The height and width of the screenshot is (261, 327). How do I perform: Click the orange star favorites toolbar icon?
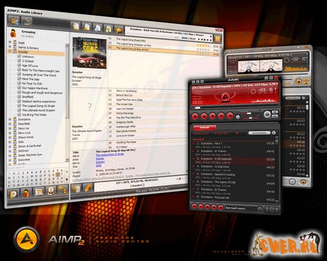(119, 29)
